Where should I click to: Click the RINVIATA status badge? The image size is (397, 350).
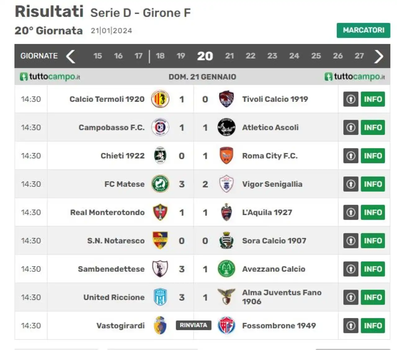coord(194,325)
